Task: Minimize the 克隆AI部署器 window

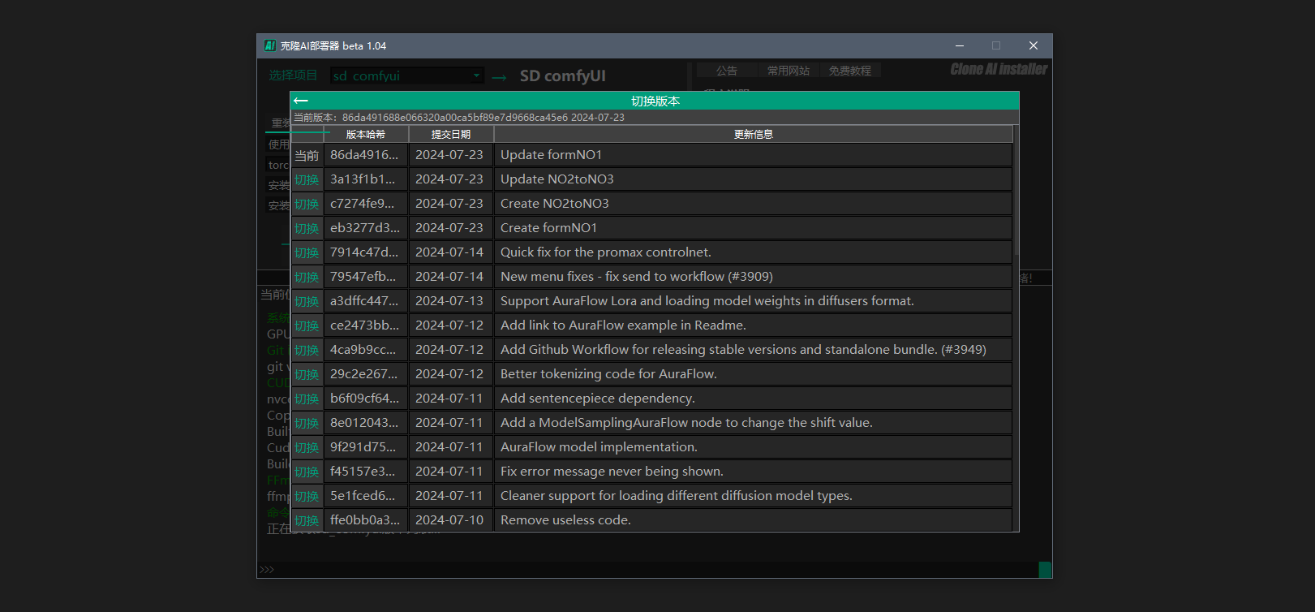Action: 960,45
